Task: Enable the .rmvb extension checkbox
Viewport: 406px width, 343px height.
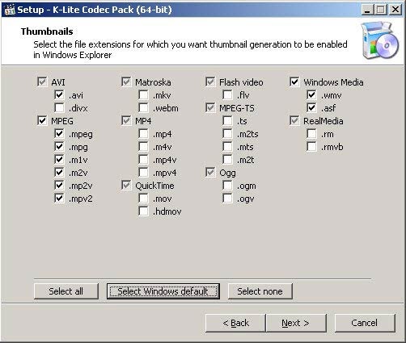Action: click(x=311, y=146)
